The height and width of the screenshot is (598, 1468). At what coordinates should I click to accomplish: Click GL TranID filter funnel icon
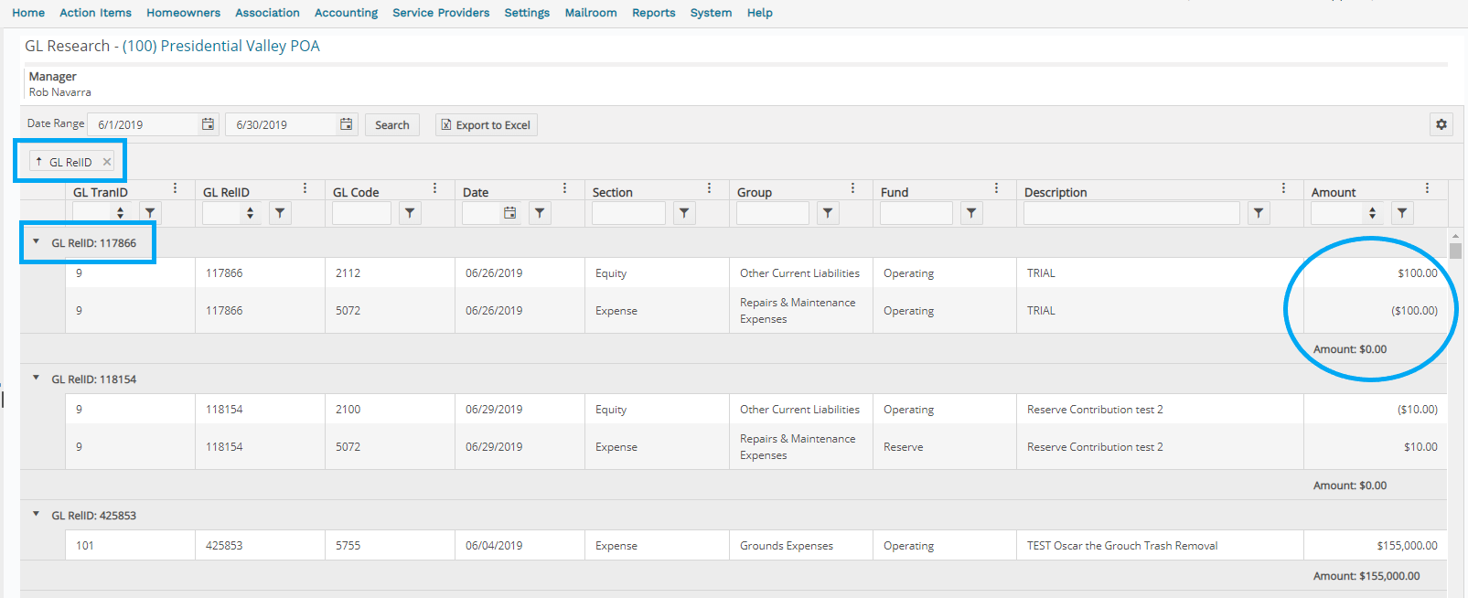point(150,213)
